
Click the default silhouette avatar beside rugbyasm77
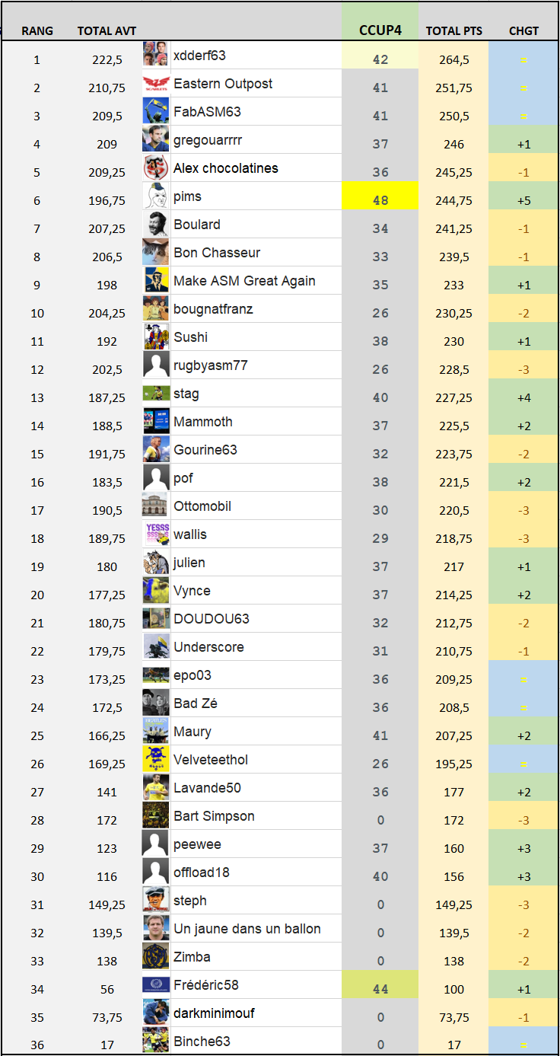(x=155, y=365)
